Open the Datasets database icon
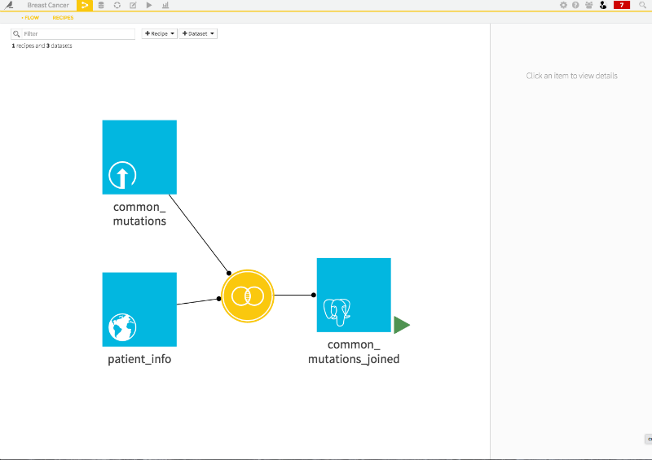The height and width of the screenshot is (460, 652). pyautogui.click(x=101, y=5)
